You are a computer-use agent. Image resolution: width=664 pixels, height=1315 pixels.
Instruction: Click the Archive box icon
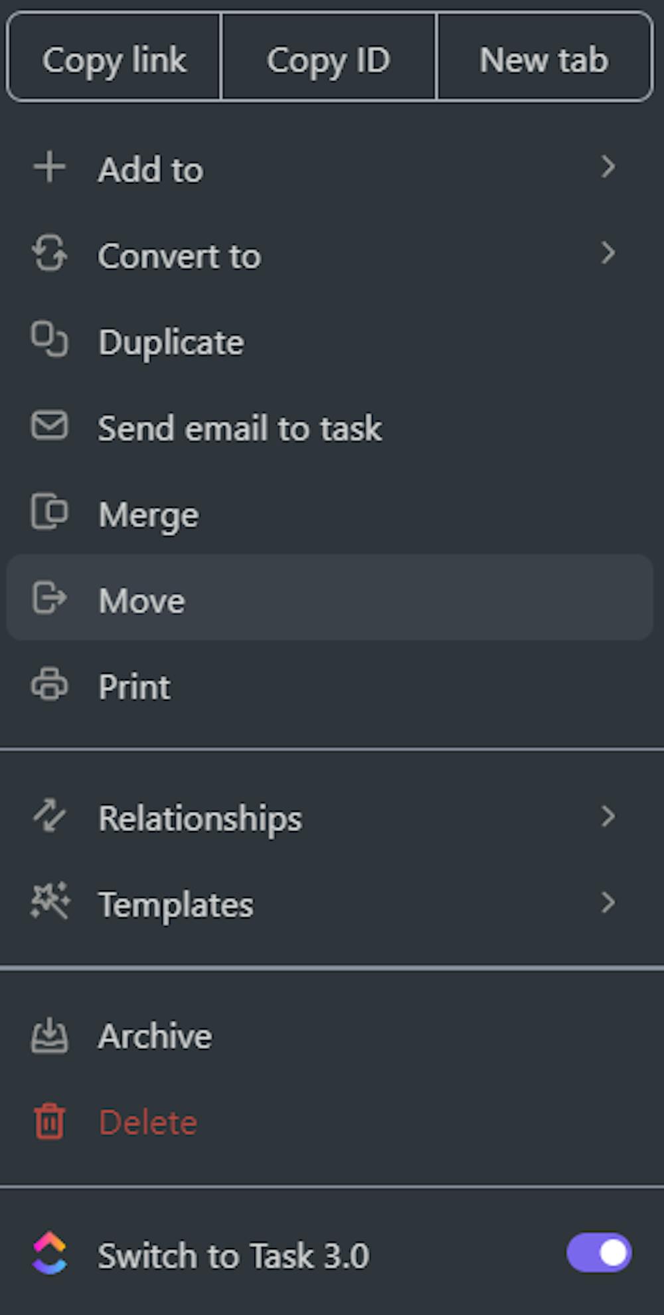pos(50,1036)
